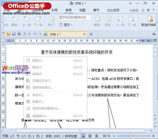The width and height of the screenshot is (158, 139).
Task: Click the New document icon in quick toolbar
Action: tap(3, 34)
